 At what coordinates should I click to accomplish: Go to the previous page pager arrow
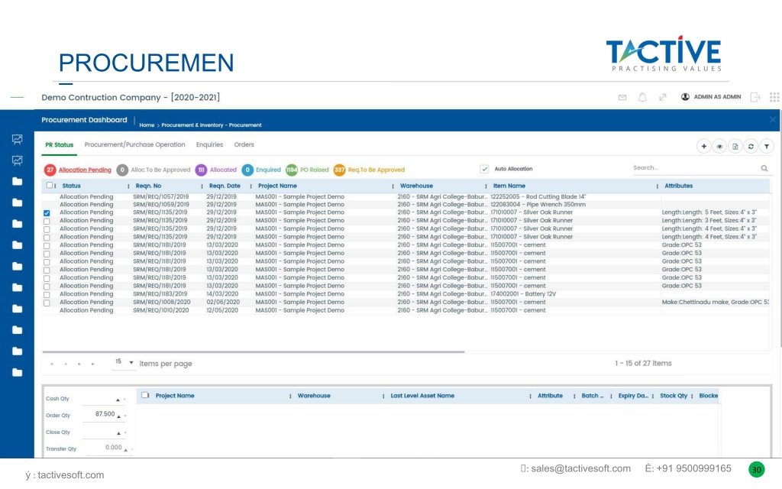coord(66,364)
